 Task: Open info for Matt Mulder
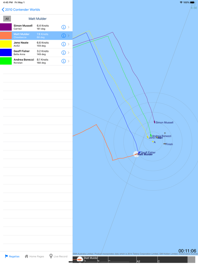click(64, 35)
